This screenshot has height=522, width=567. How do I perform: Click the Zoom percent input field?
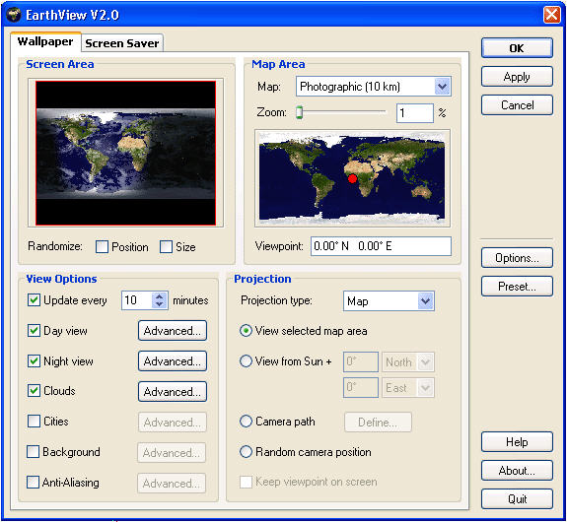415,113
